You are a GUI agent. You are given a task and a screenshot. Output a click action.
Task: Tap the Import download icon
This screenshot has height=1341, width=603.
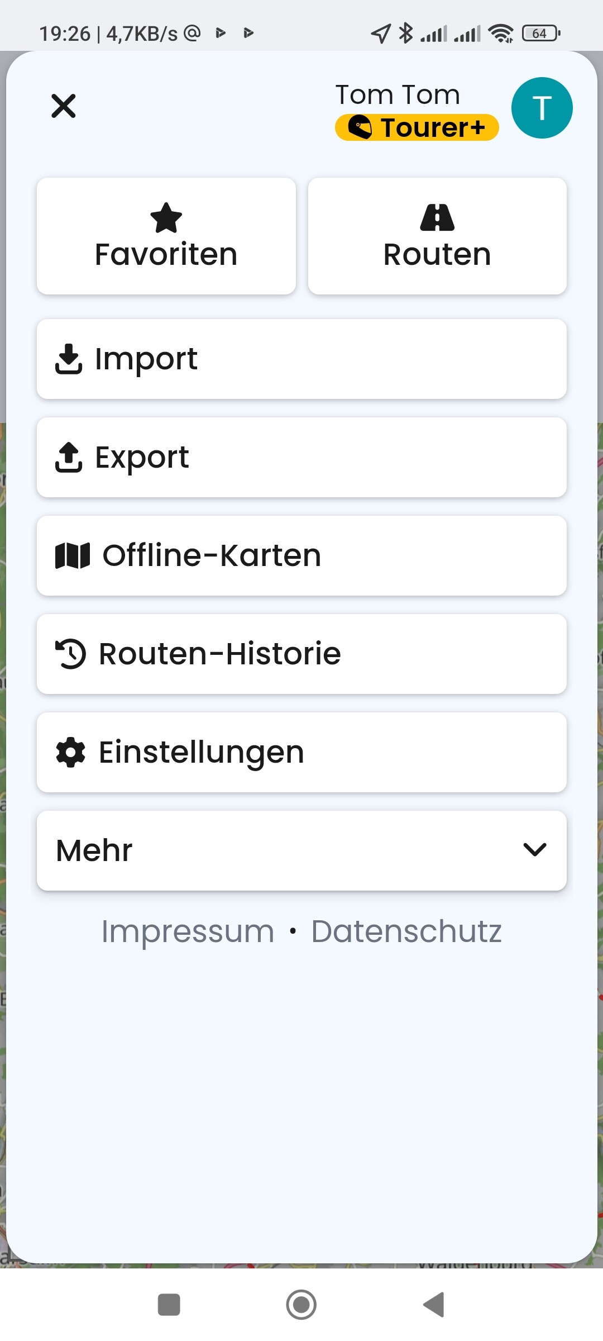[69, 359]
